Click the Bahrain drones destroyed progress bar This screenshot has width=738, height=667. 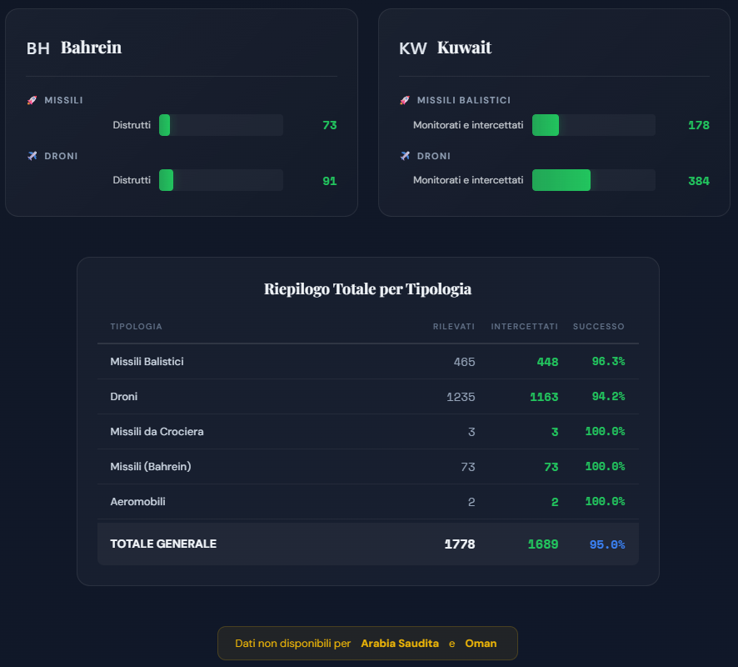221,180
